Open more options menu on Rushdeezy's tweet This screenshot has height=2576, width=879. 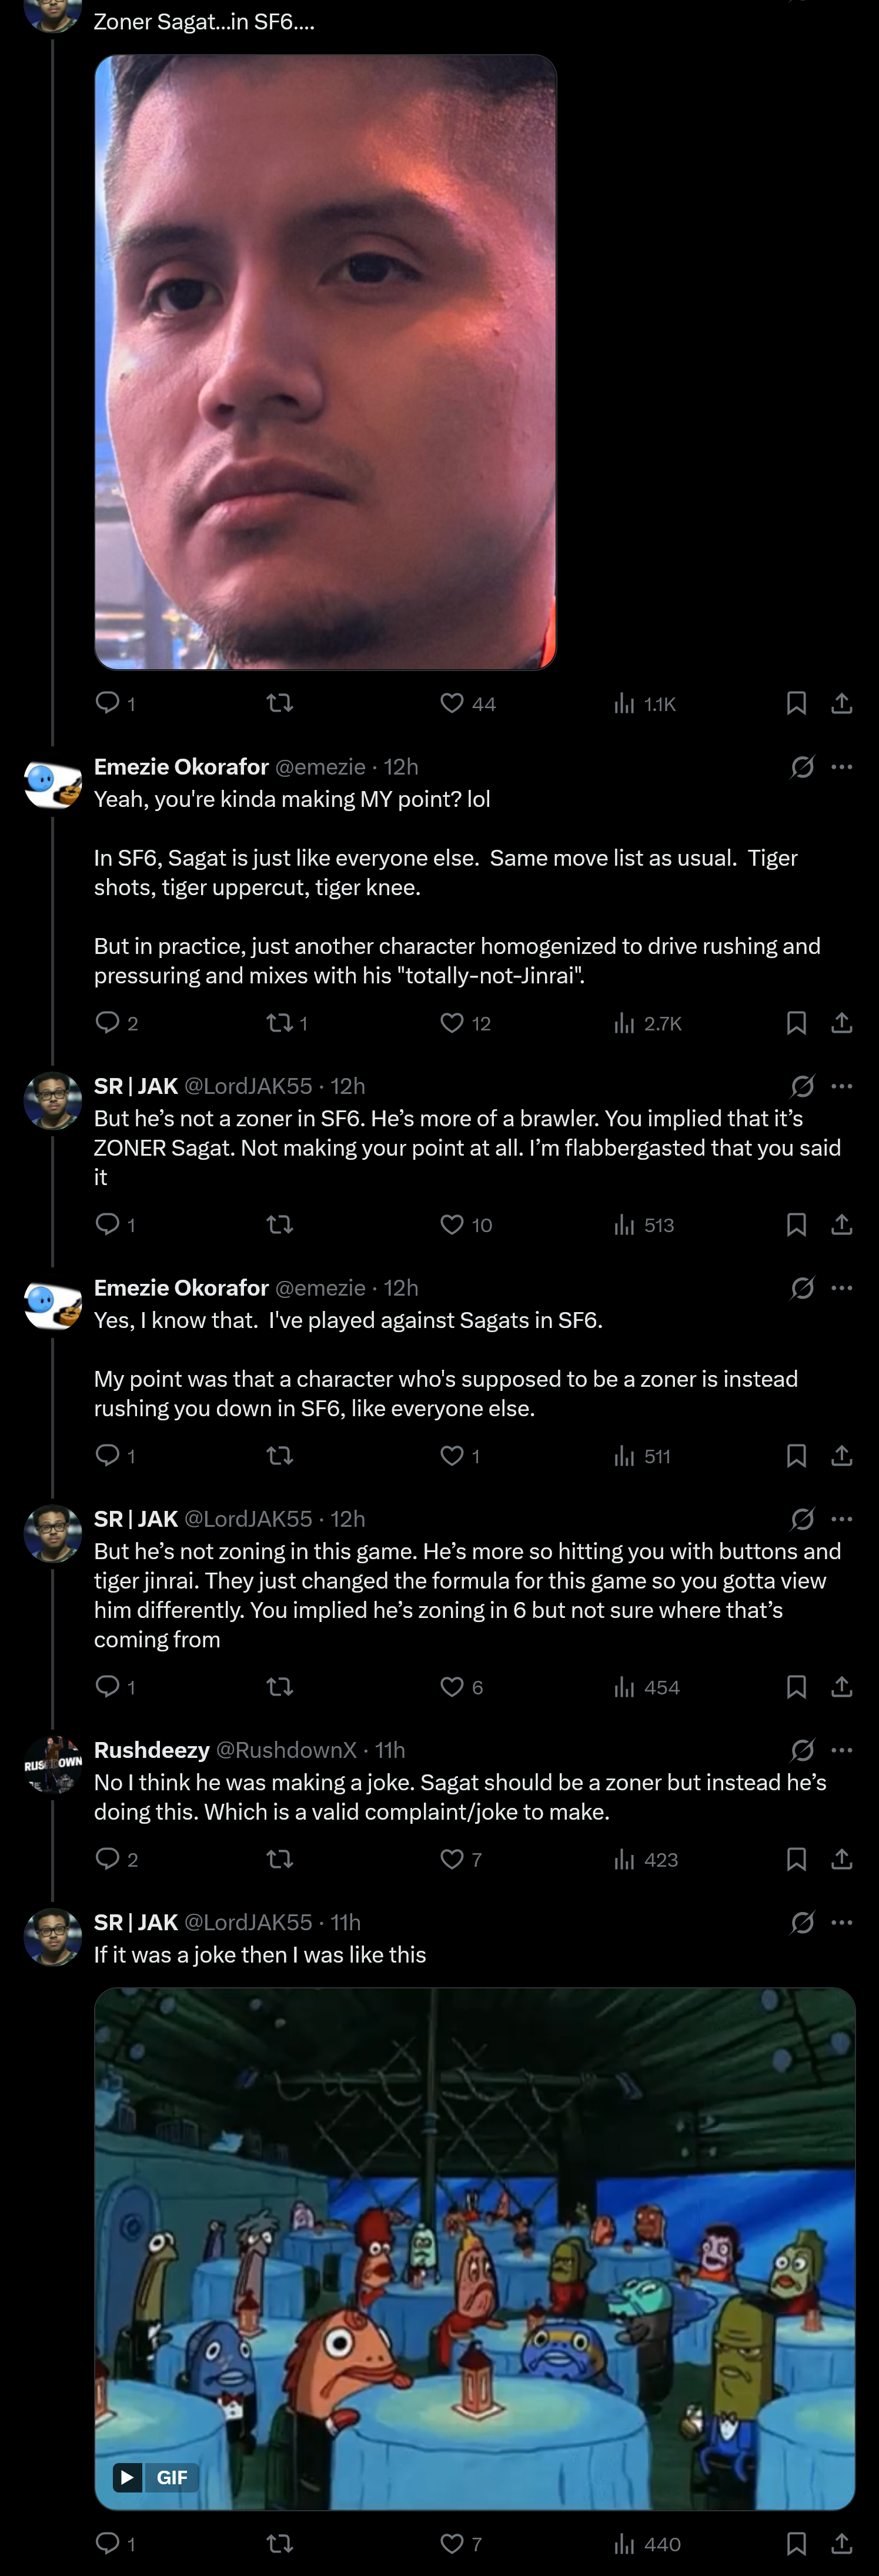(842, 1750)
